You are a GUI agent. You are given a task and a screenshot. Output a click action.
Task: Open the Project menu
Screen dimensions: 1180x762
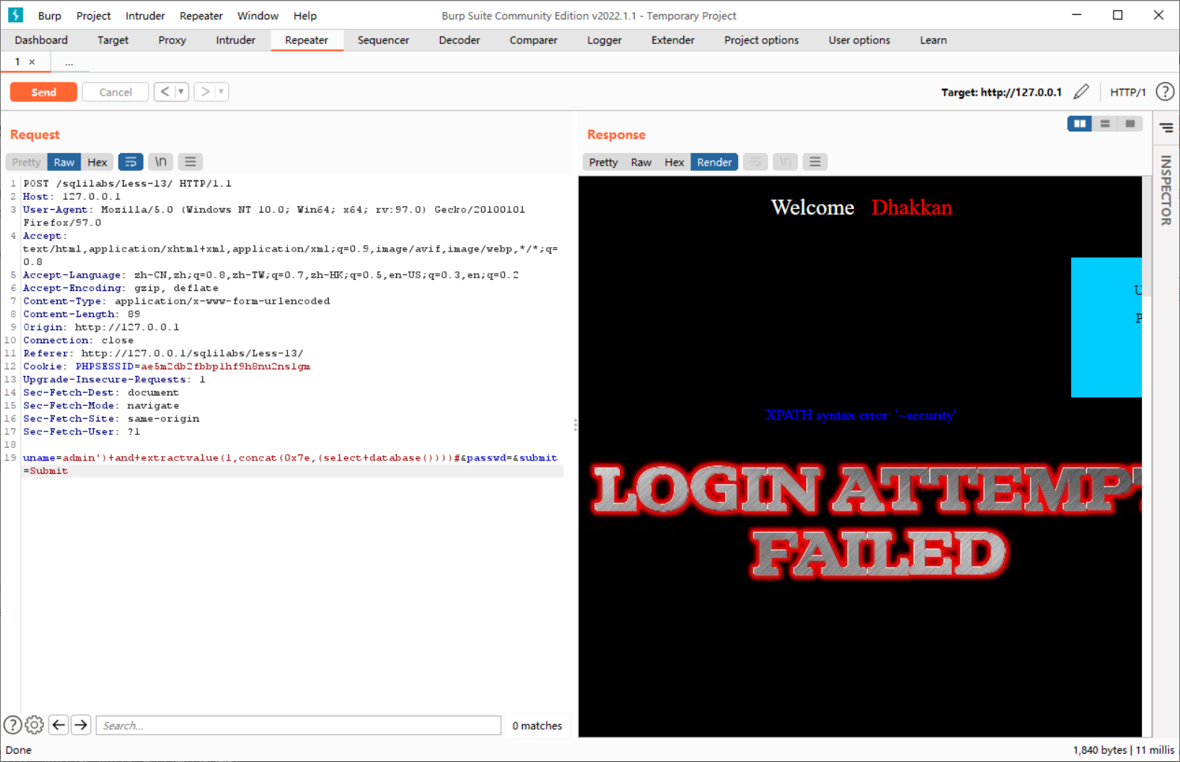[93, 16]
